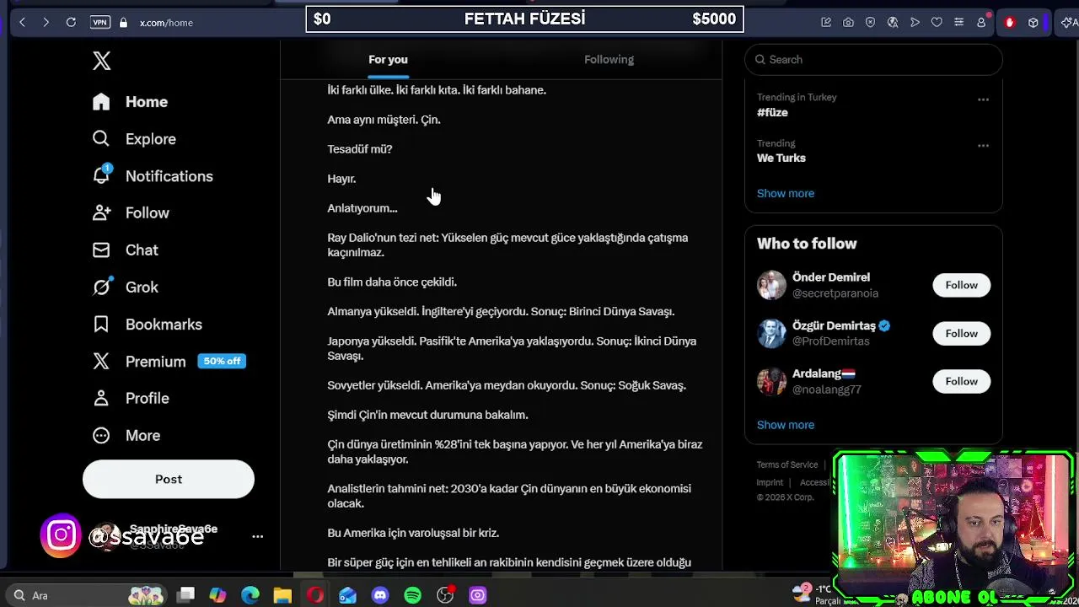Open Spotify from taskbar
Viewport: 1079px width, 607px height.
click(x=412, y=595)
